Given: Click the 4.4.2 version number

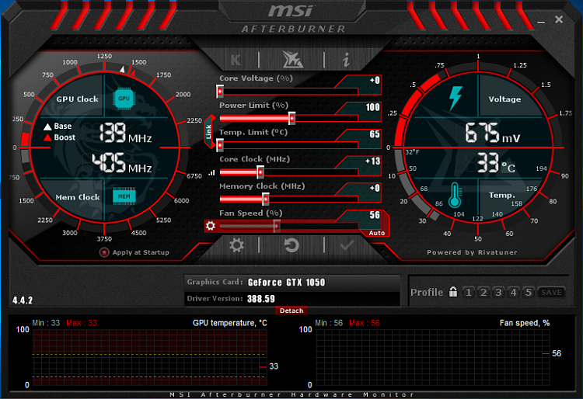Looking at the screenshot, I should coord(23,300).
